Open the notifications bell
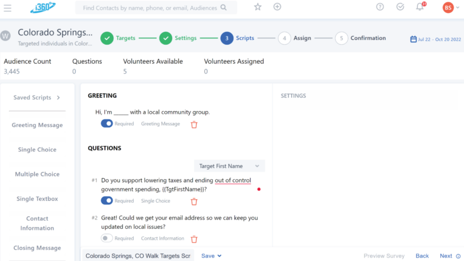Image resolution: width=464 pixels, height=261 pixels. 420,7
